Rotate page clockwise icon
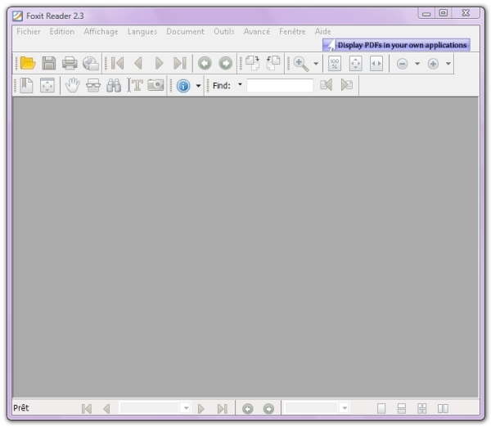 coord(252,63)
